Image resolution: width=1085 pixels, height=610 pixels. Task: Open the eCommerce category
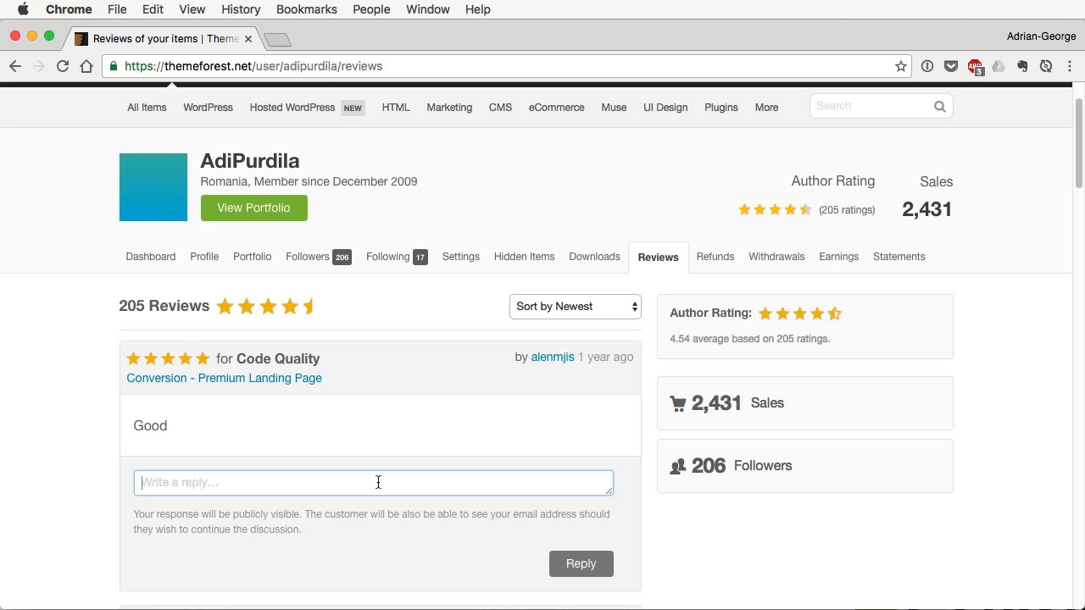(x=556, y=108)
